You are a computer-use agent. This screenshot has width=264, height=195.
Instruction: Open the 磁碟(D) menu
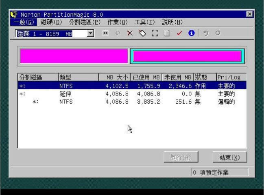coord(51,22)
